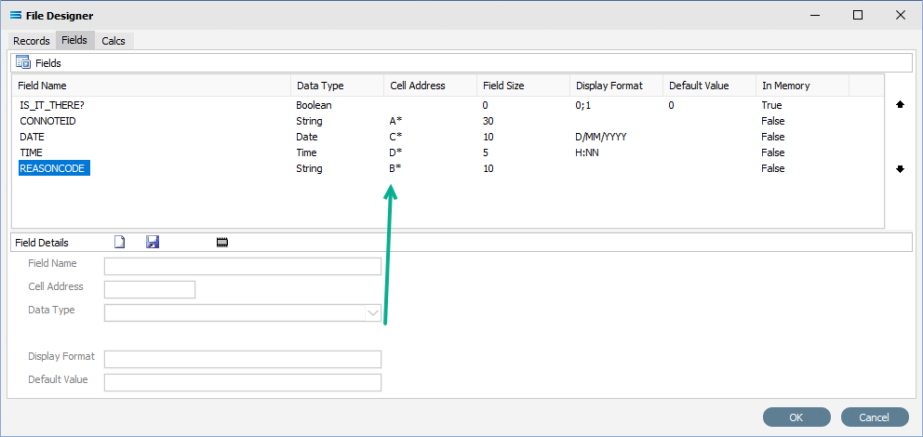
Task: Select the IS_IT_THERE? field row
Action: pyautogui.click(x=448, y=105)
